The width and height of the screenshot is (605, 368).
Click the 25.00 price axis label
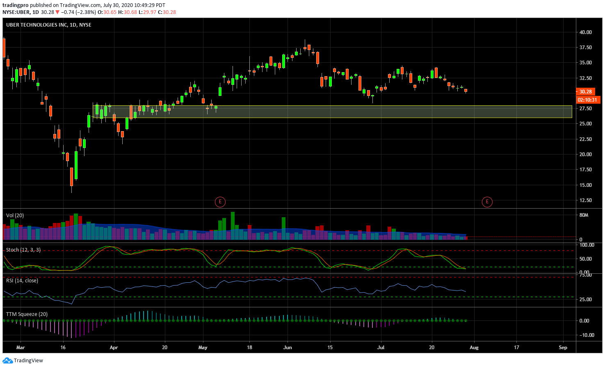585,124
